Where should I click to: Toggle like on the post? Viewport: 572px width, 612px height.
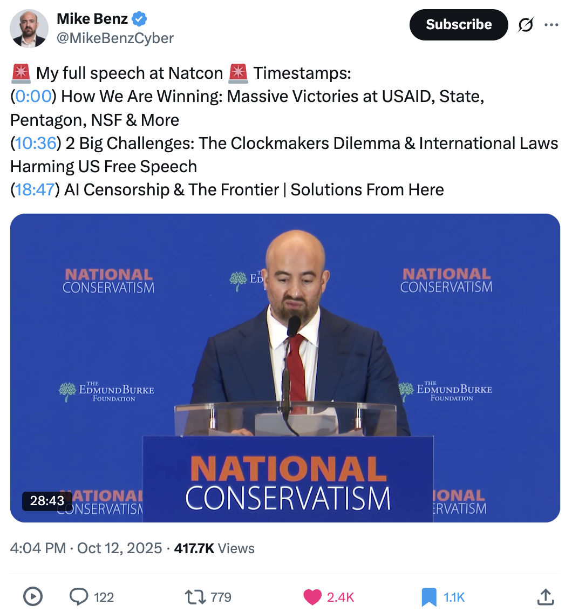click(312, 597)
